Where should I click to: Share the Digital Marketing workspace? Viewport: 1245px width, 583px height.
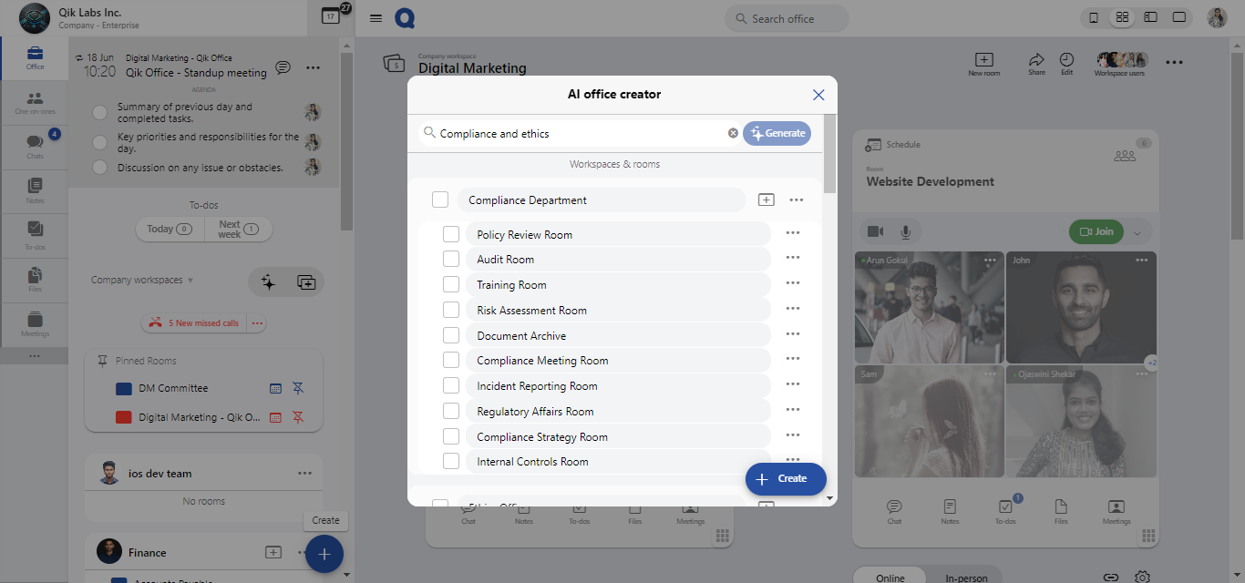point(1036,61)
